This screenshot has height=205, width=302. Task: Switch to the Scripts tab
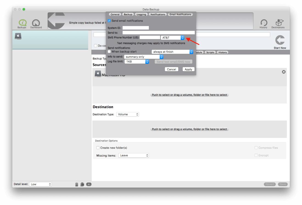point(210,52)
